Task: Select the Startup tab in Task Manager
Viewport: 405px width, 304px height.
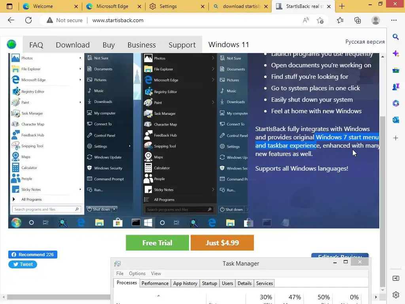Action: [x=210, y=283]
